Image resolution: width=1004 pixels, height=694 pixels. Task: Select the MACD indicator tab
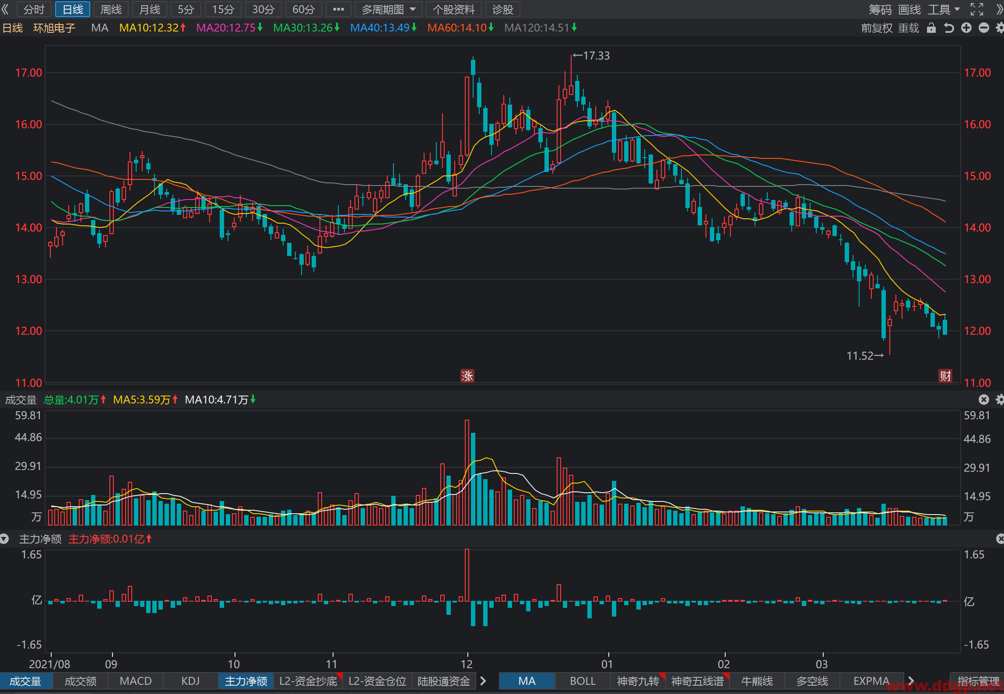point(136,681)
